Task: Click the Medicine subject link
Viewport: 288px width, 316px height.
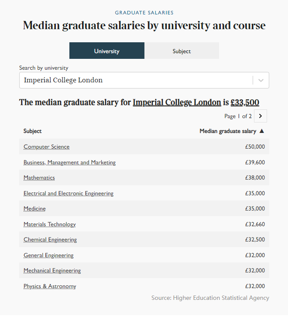Action: point(34,209)
